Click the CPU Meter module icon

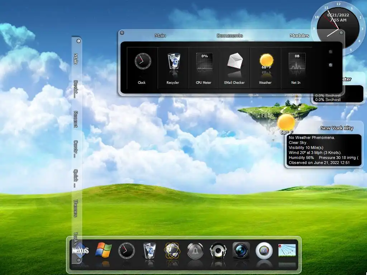click(x=204, y=62)
